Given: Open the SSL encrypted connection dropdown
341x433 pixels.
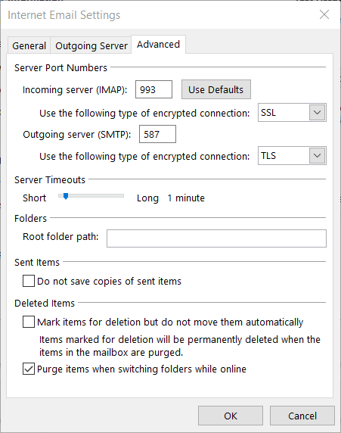Looking at the screenshot, I should [x=292, y=112].
